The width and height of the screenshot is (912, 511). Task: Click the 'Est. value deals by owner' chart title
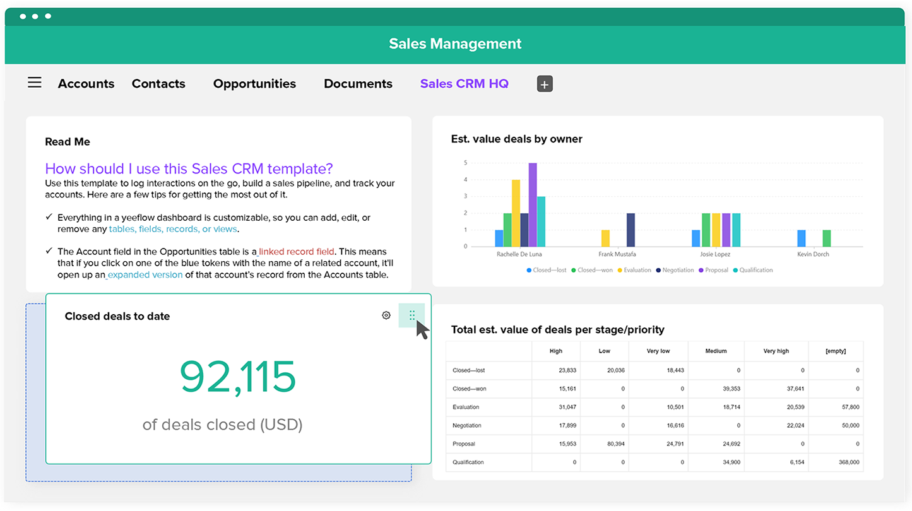(517, 139)
